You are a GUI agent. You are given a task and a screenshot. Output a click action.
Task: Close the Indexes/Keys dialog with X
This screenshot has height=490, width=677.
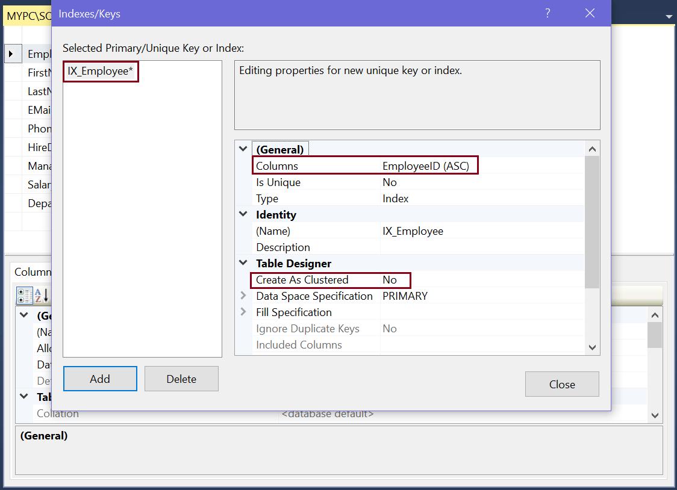click(590, 13)
